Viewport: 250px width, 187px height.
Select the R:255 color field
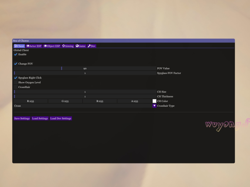[30, 101]
